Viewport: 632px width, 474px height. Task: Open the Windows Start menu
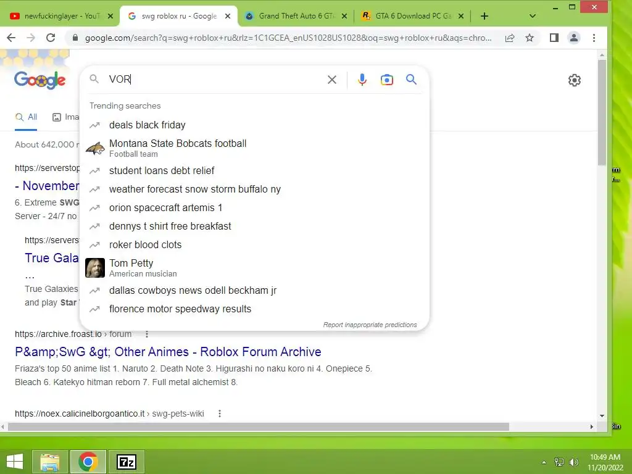[x=15, y=462]
